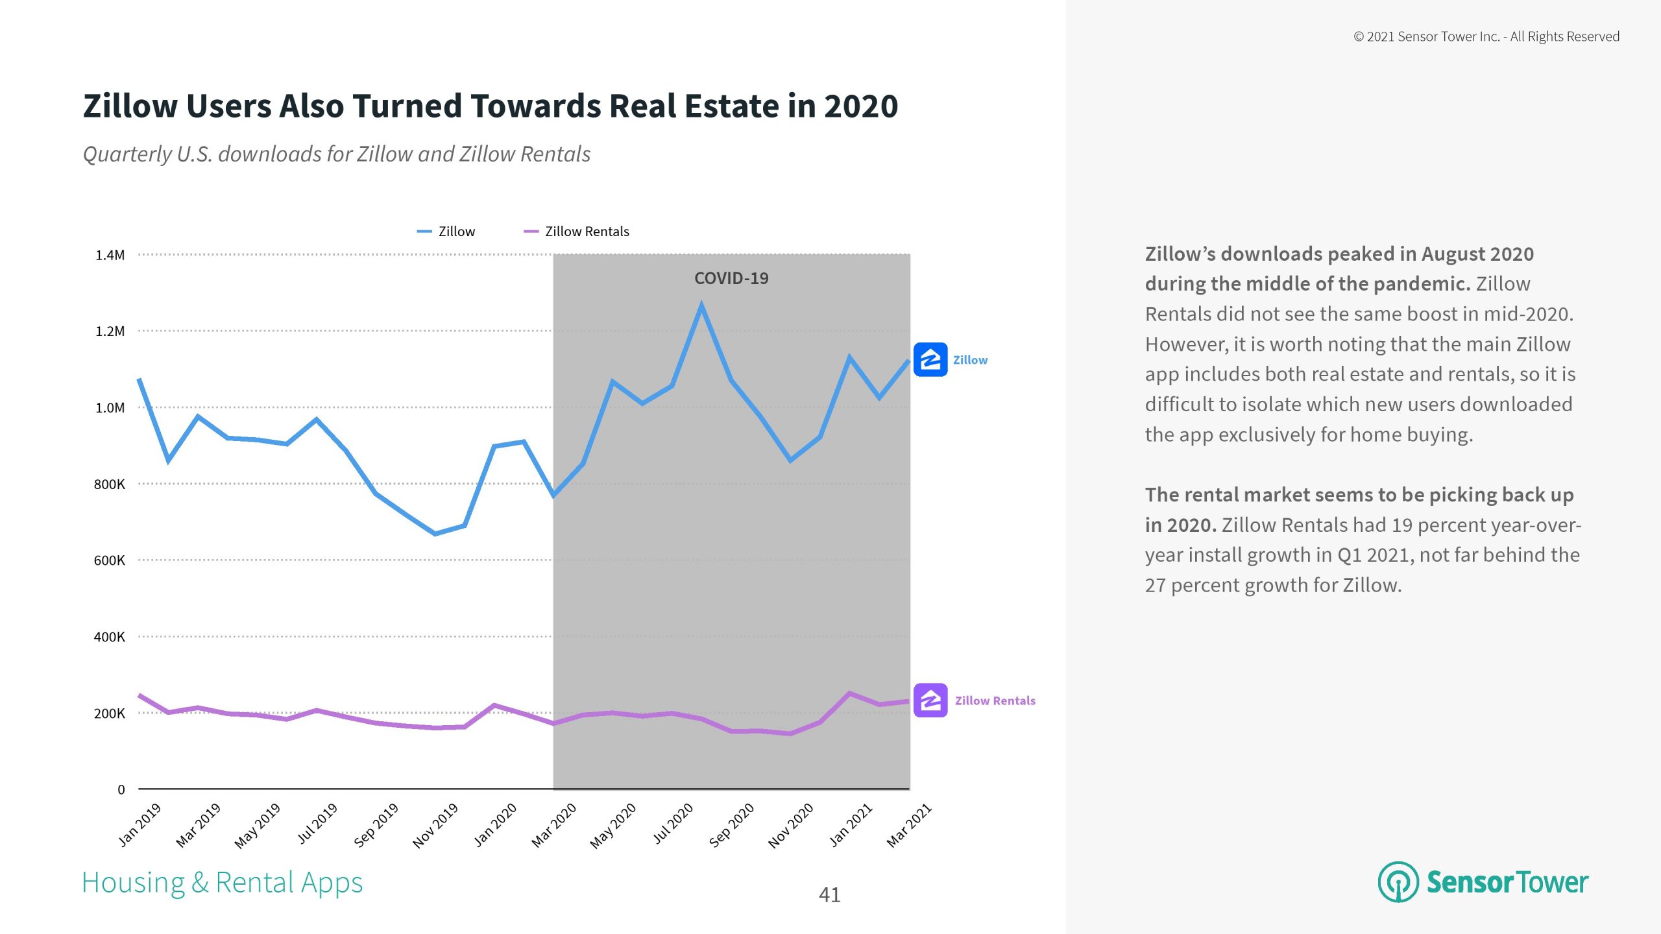Click the '27 percent growth for Zillow' line
Screen dimensions: 1661x934
click(x=1273, y=585)
